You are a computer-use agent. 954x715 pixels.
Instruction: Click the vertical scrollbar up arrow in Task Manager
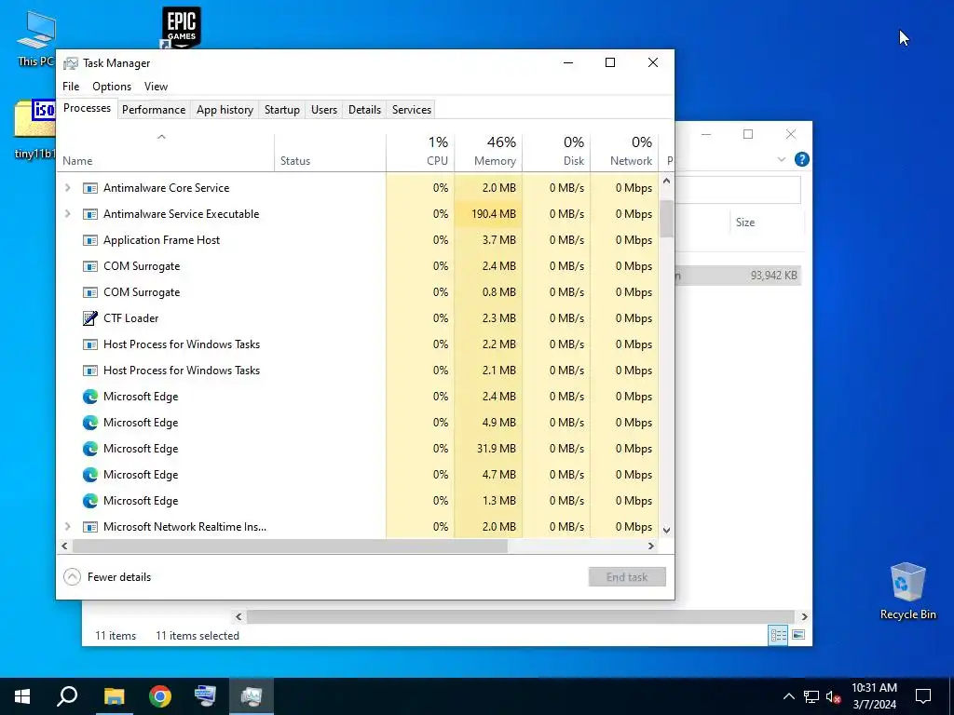[666, 181]
